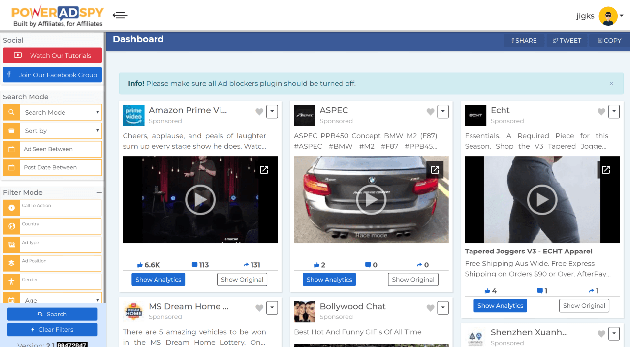Collapse the Filter Mode section
The image size is (630, 347).
click(99, 192)
